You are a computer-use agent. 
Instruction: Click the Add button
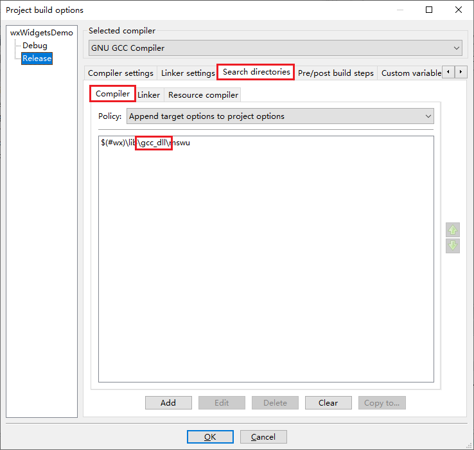pyautogui.click(x=168, y=403)
